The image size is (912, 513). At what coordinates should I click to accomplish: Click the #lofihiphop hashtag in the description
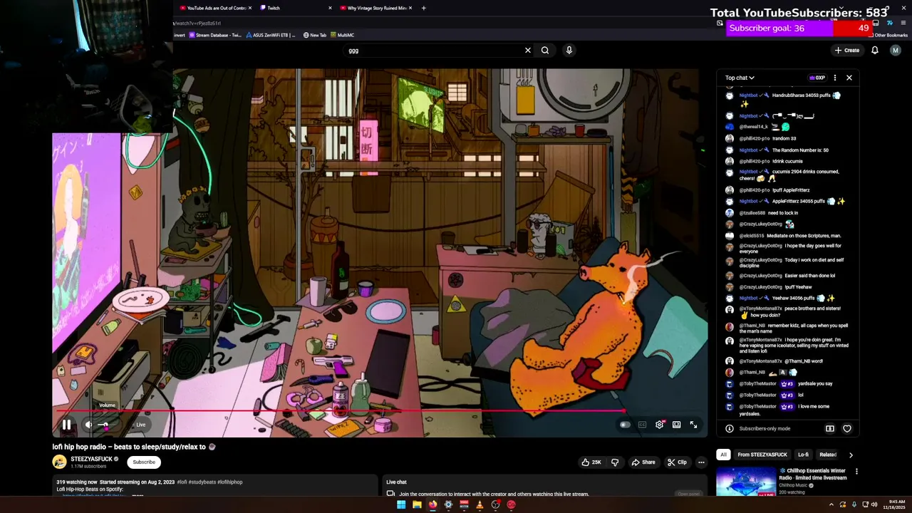(x=229, y=482)
